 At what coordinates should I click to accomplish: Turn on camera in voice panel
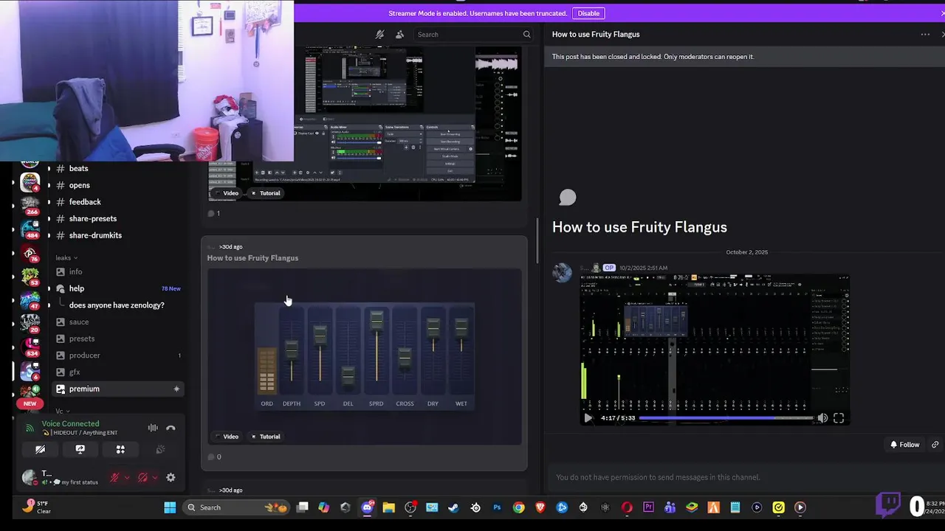(x=40, y=450)
